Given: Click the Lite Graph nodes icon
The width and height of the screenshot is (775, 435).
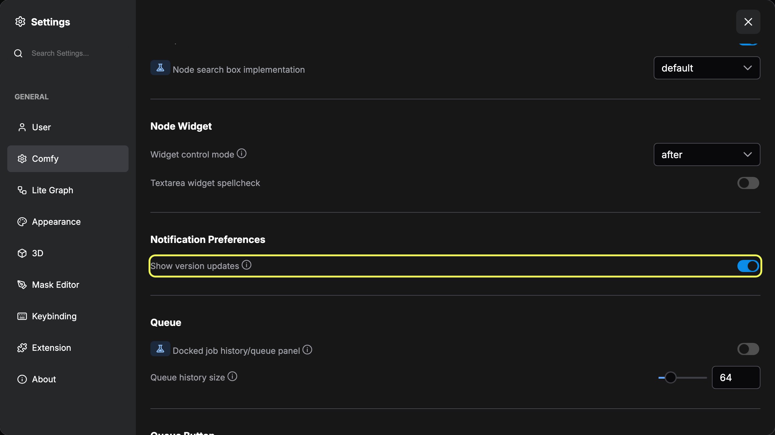Looking at the screenshot, I should click(x=22, y=190).
